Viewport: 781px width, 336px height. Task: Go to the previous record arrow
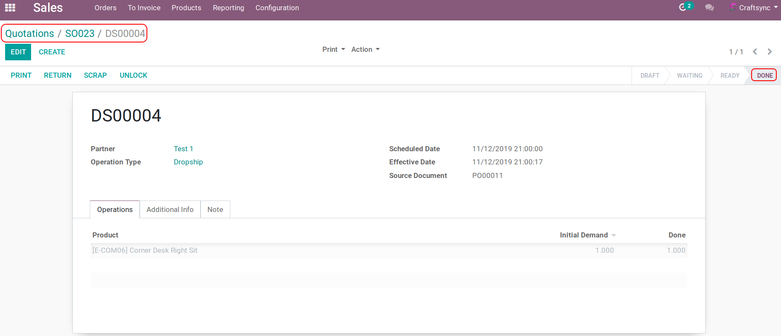pos(755,52)
